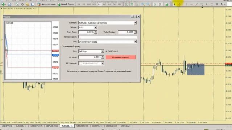Open the Sell Stop pending type dropdown
The width and height of the screenshot is (232, 130).
click(102, 51)
